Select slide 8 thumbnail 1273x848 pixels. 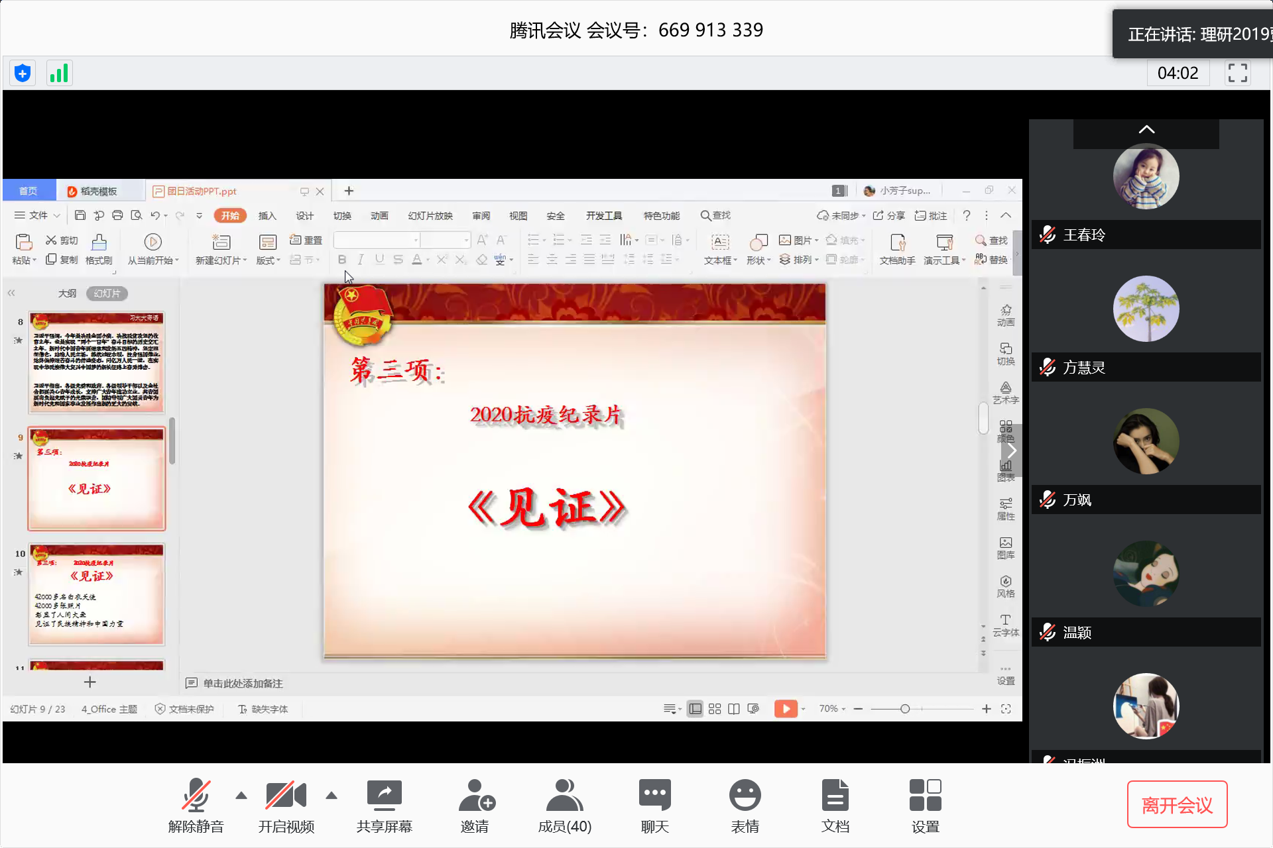(96, 363)
